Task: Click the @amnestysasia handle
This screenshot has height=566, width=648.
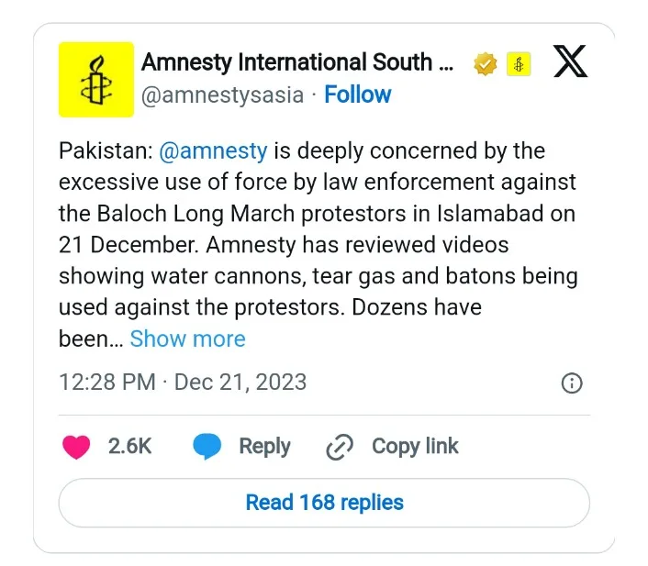Action: (222, 94)
